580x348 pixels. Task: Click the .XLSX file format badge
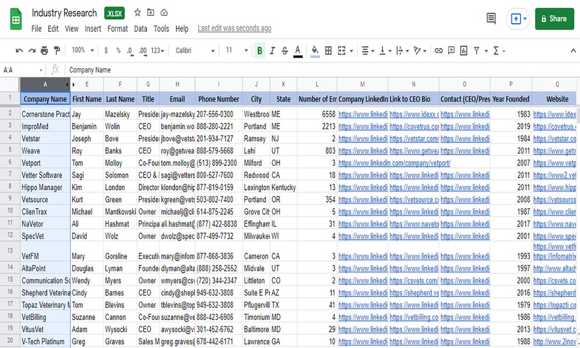click(115, 14)
